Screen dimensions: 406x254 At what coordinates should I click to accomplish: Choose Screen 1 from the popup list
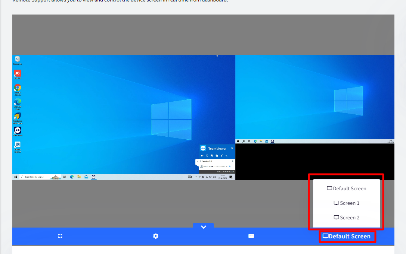pyautogui.click(x=347, y=203)
